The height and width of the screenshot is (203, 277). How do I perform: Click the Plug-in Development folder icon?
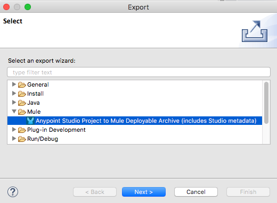pyautogui.click(x=22, y=130)
